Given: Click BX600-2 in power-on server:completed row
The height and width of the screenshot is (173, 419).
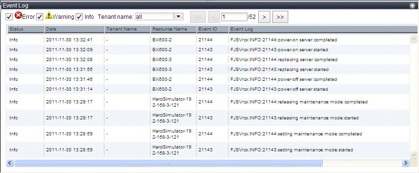Looking at the screenshot, I should point(162,40).
